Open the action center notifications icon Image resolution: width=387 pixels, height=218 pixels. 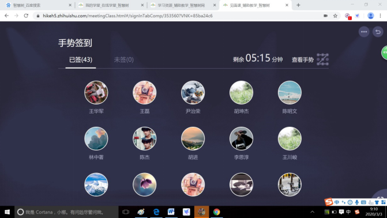341,212
